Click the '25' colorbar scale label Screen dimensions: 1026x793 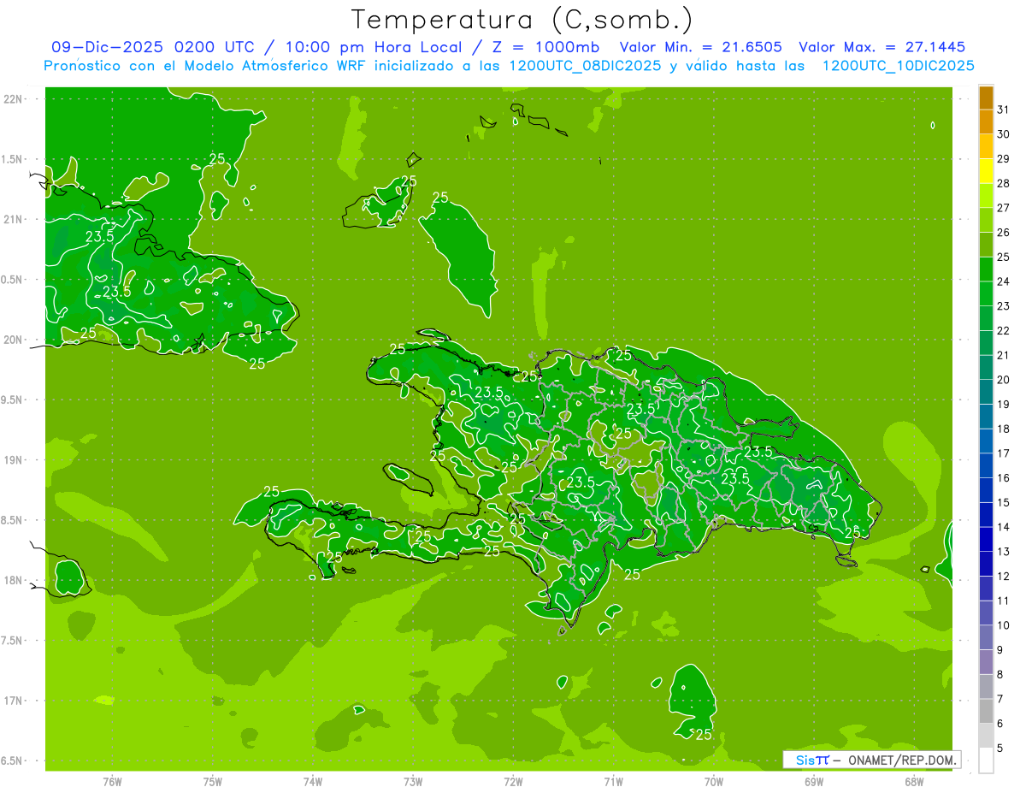point(1003,257)
